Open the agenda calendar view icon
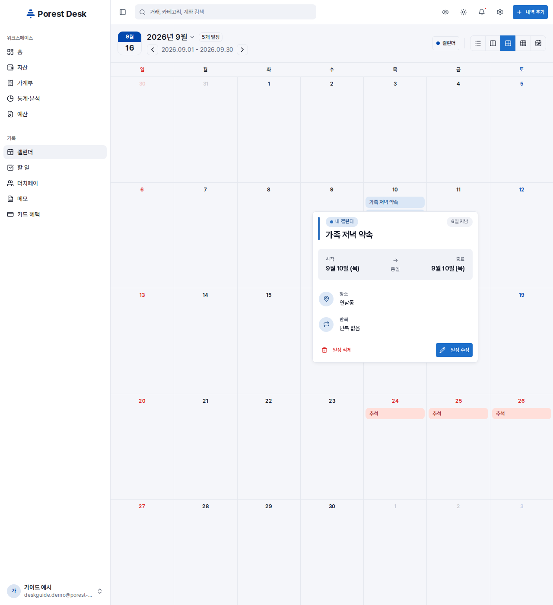The image size is (553, 605). click(538, 43)
